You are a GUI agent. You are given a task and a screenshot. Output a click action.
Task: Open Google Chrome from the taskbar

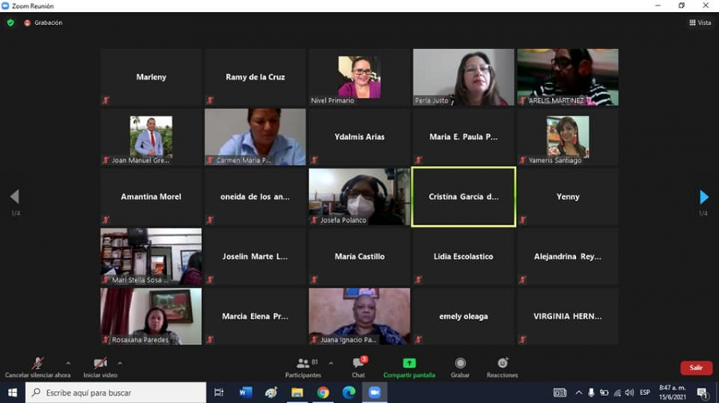click(323, 393)
